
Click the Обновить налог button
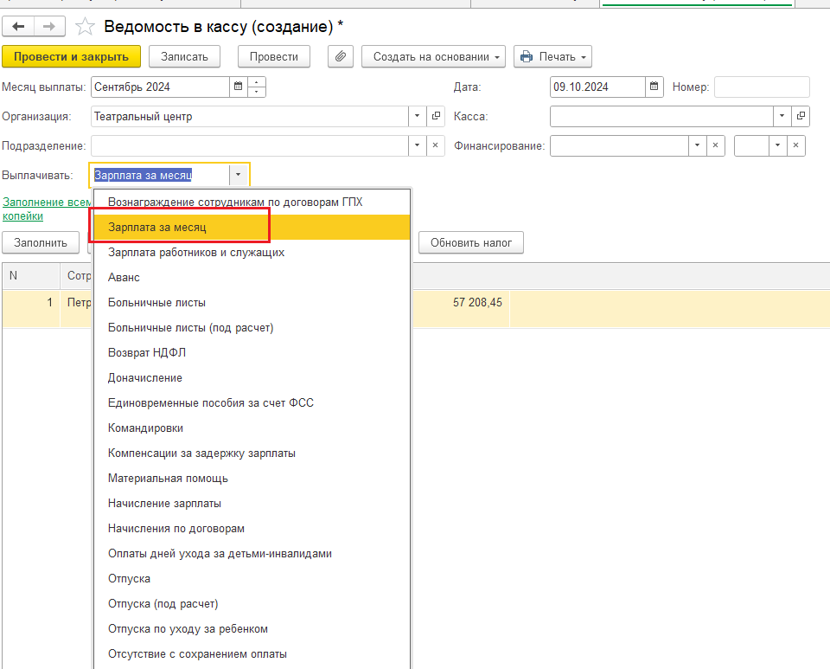(x=471, y=242)
